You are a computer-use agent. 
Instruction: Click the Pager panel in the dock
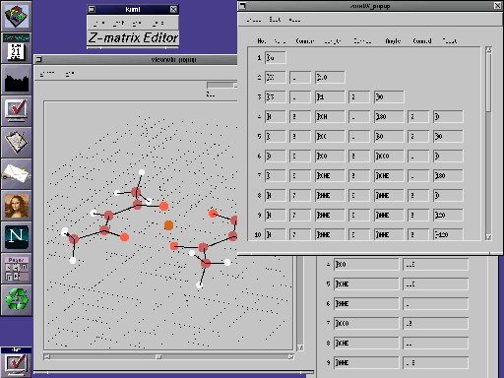point(17,269)
